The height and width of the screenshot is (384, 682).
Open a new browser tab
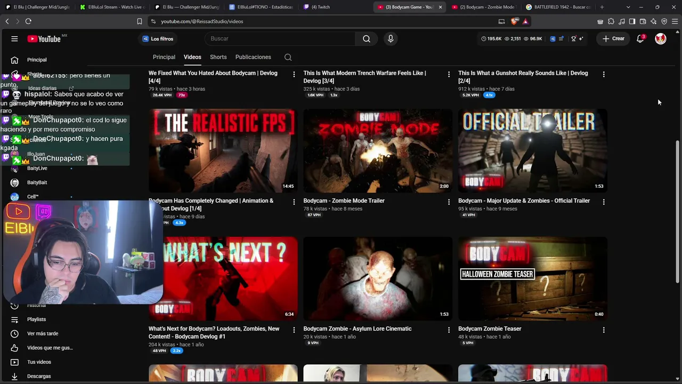point(602,7)
